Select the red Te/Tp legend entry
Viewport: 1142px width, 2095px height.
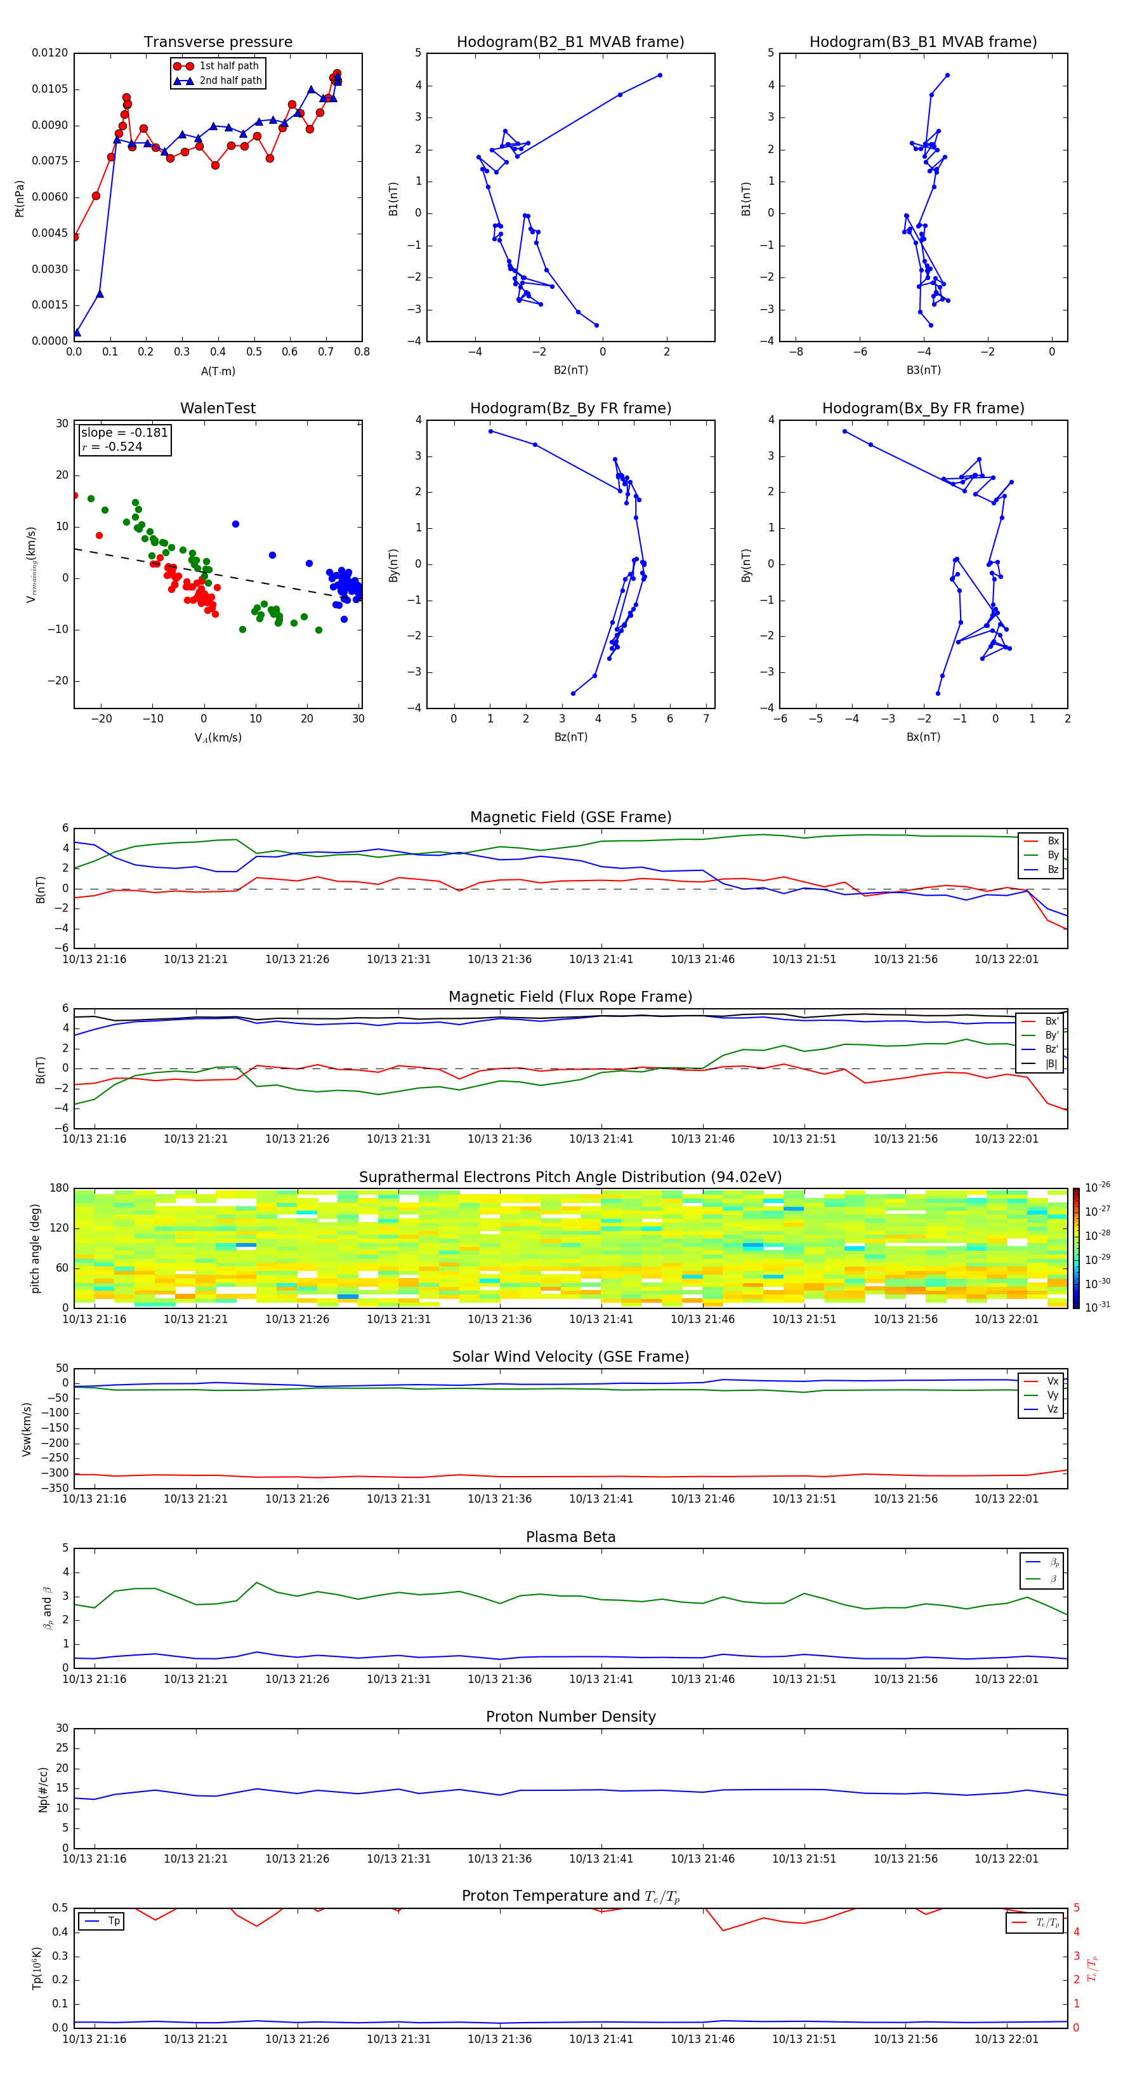[x=1036, y=1922]
